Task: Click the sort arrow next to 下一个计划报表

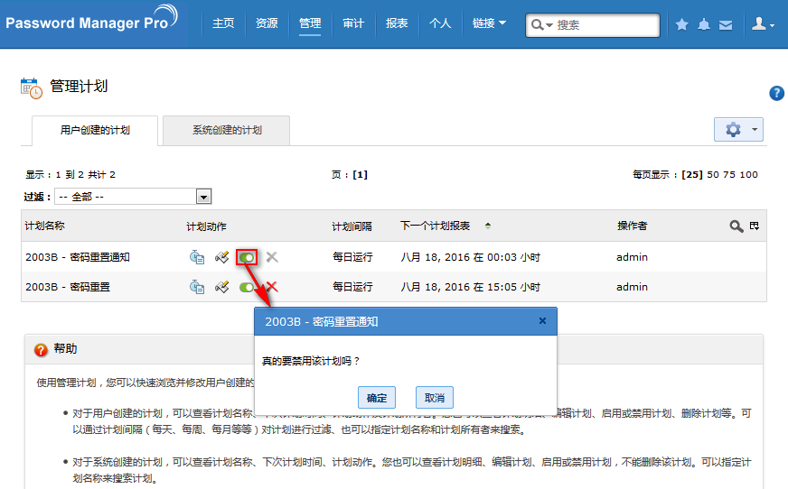Action: 487,226
